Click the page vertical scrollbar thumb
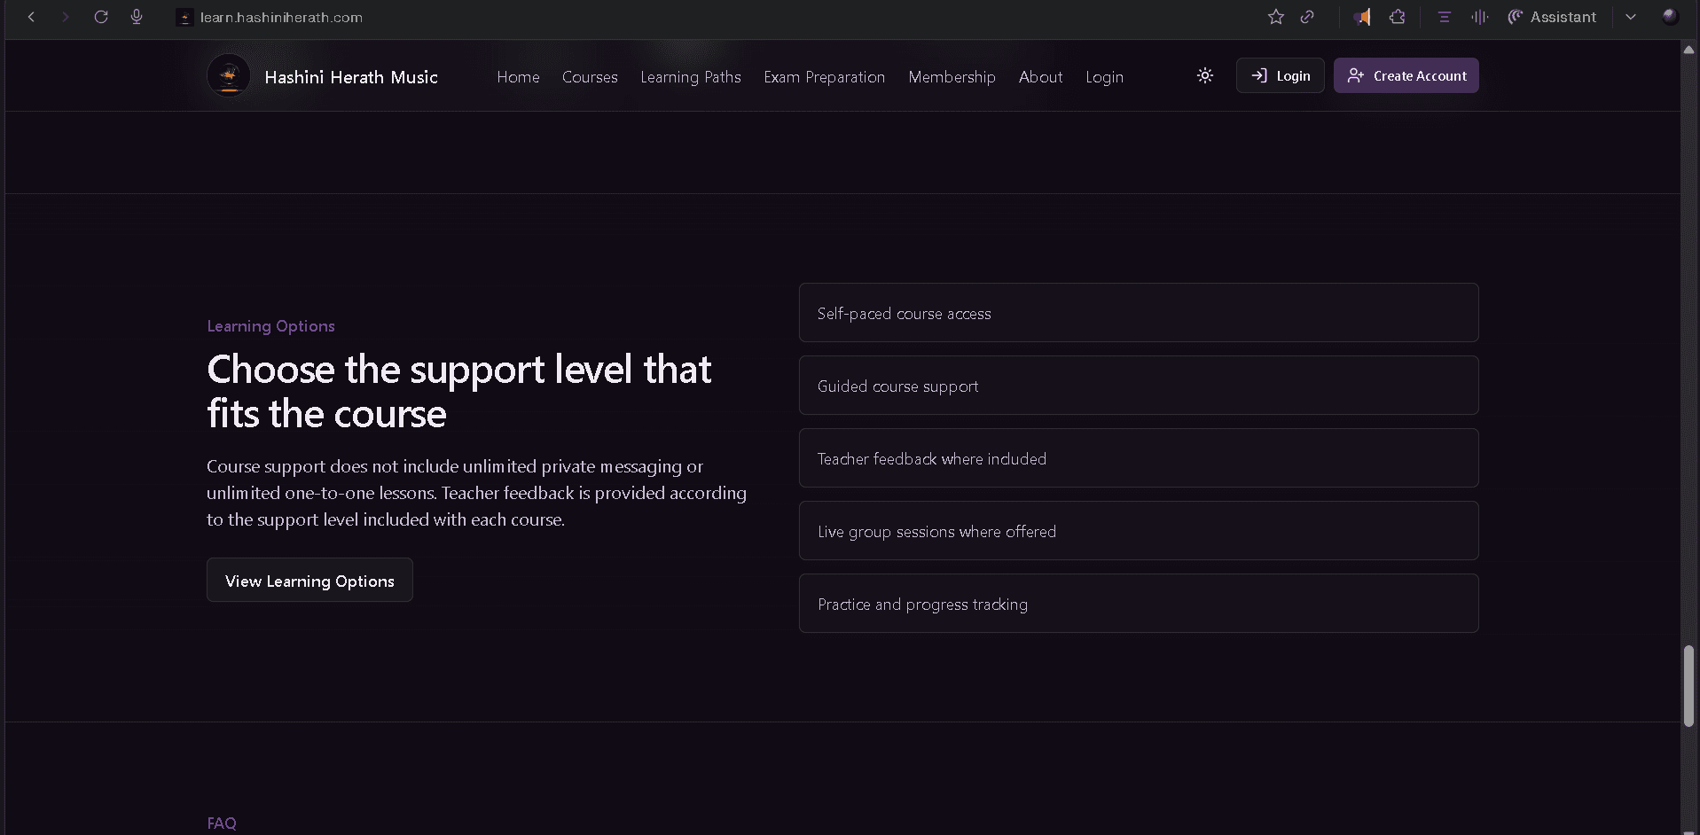The width and height of the screenshot is (1700, 835). click(1689, 686)
